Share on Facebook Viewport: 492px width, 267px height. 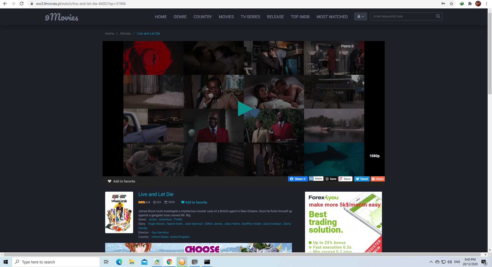298,179
